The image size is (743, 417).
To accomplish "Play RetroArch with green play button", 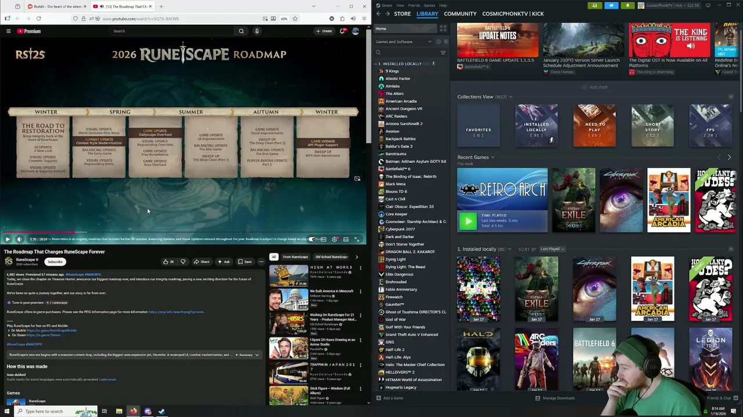I will pos(468,221).
